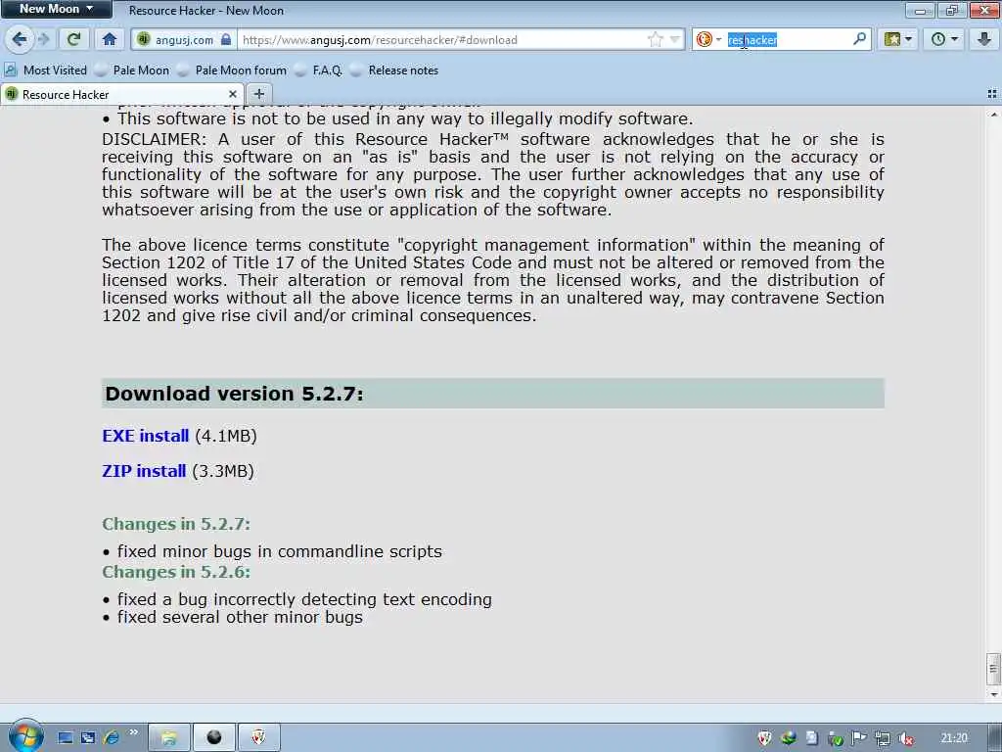Viewport: 1002px width, 752px height.
Task: Launch Internet Explorer from quick launch
Action: (x=112, y=737)
